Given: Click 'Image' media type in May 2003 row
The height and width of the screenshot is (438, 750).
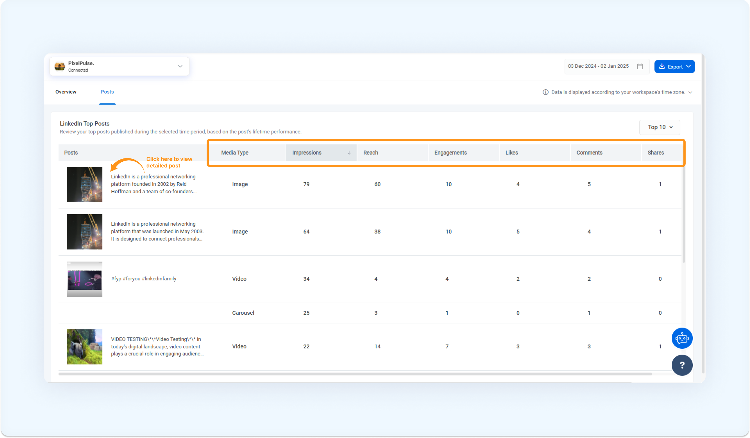Looking at the screenshot, I should [240, 232].
